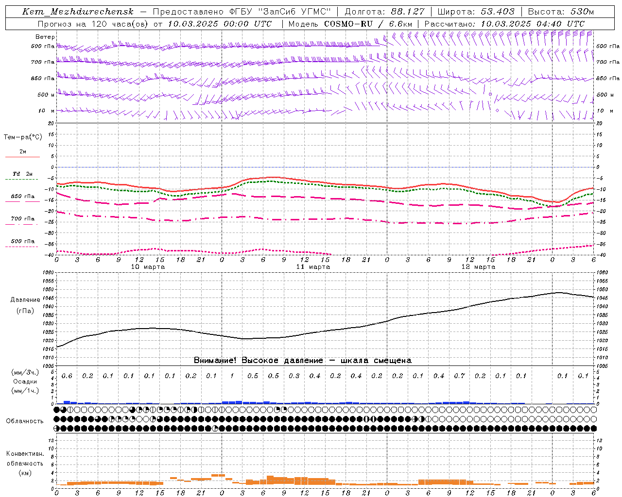The image size is (622, 497).
Task: Click the 0.7 precipitation value
Action: click(459, 376)
